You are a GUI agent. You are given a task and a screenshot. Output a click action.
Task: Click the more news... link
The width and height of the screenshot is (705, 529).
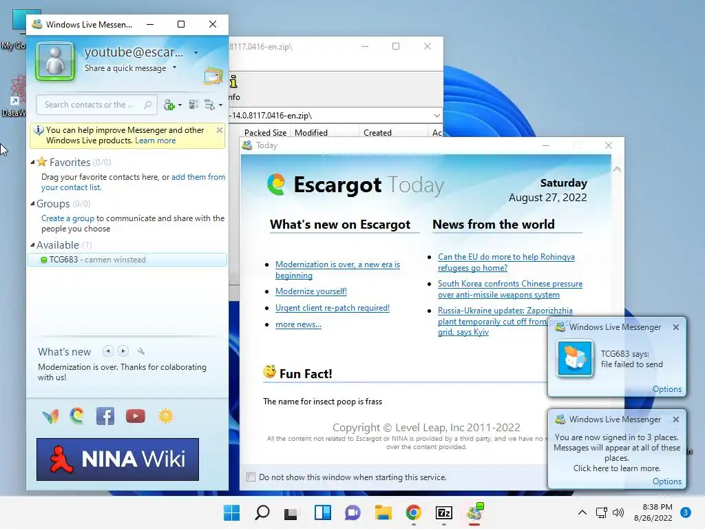298,324
